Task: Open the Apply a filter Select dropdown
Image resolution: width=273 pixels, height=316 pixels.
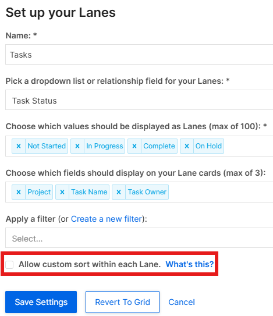Action: click(139, 238)
